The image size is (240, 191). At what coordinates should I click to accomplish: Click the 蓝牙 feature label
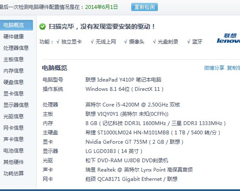(197, 41)
